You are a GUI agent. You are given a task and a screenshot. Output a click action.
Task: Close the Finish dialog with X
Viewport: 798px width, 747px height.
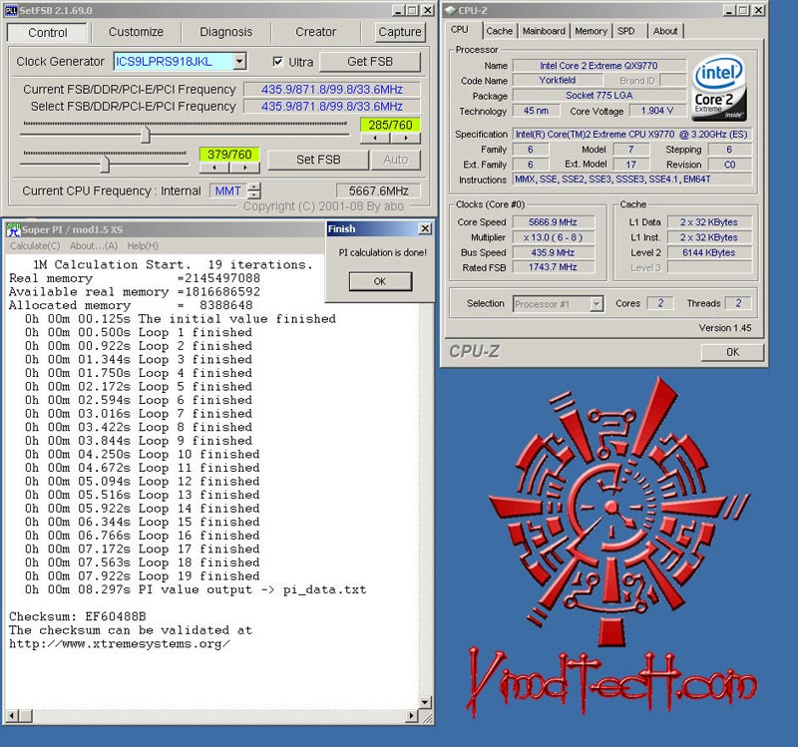pos(425,228)
